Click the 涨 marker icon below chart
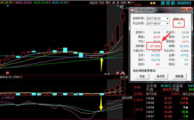The height and width of the screenshot is (120, 194). [117, 73]
